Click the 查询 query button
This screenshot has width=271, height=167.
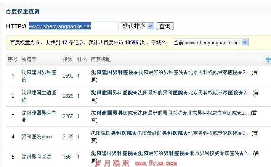[165, 26]
